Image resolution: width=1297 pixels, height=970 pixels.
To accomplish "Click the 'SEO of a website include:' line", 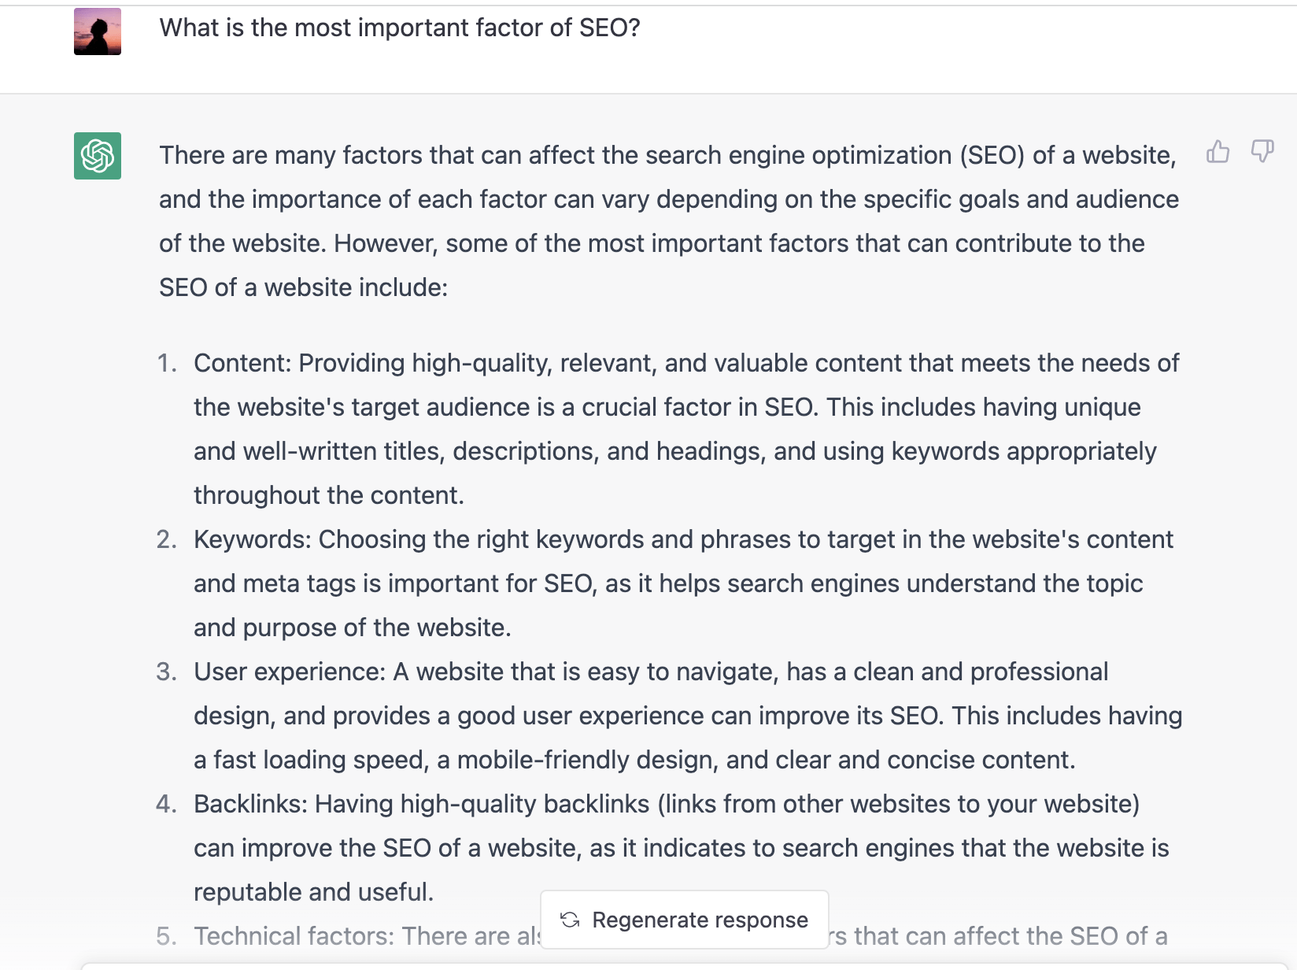I will (303, 287).
